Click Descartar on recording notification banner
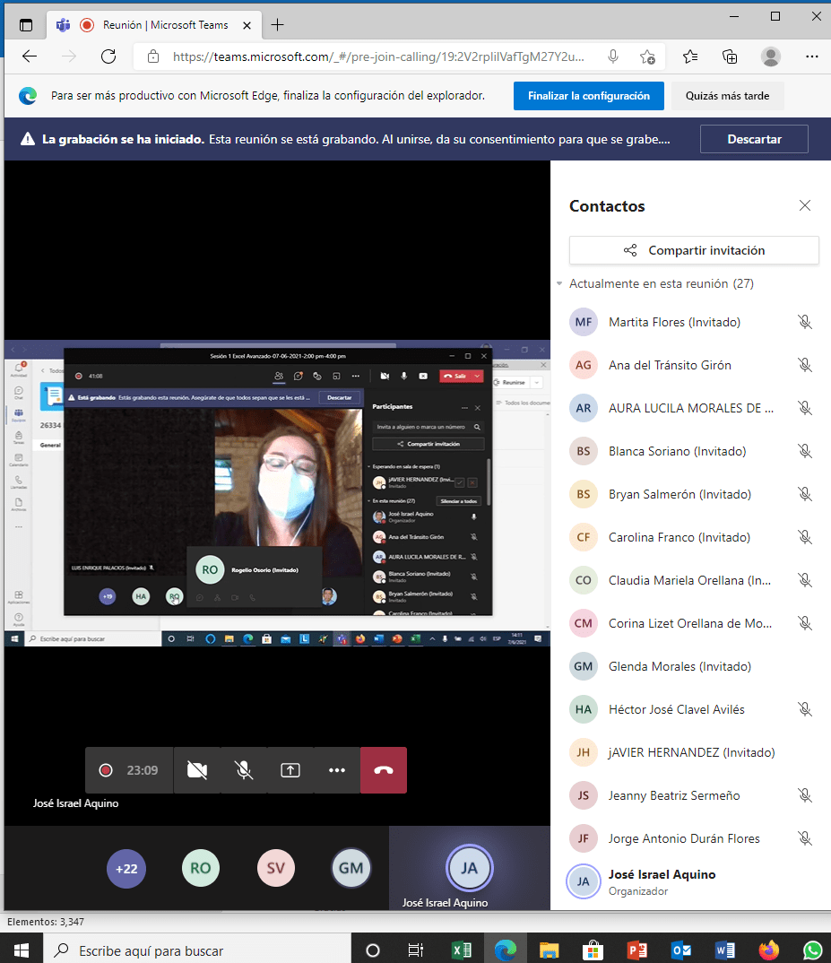This screenshot has height=963, width=831. tap(754, 139)
